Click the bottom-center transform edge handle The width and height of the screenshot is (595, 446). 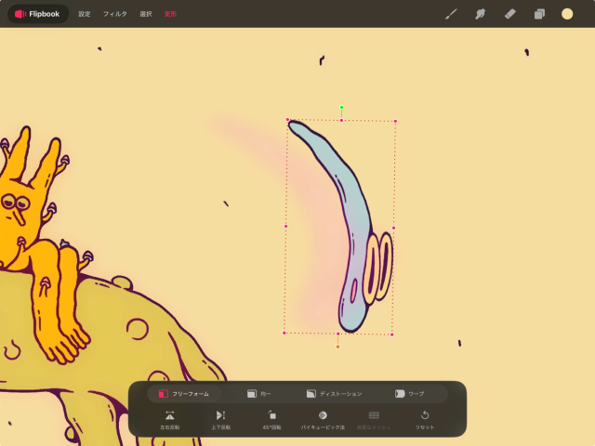click(337, 334)
